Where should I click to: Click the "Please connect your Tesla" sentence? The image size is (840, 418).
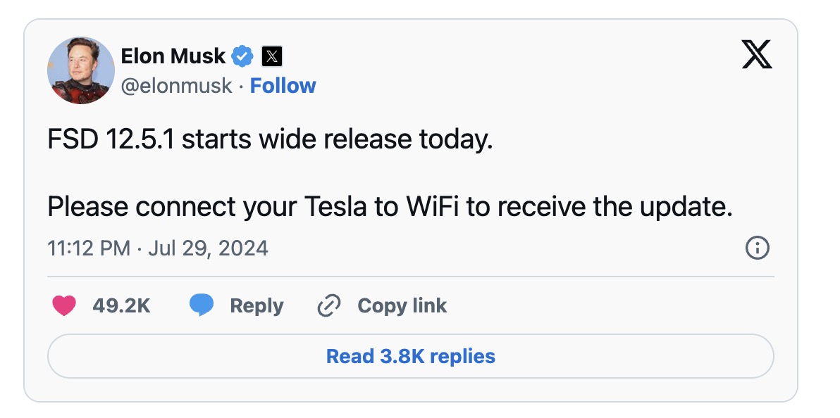point(390,207)
